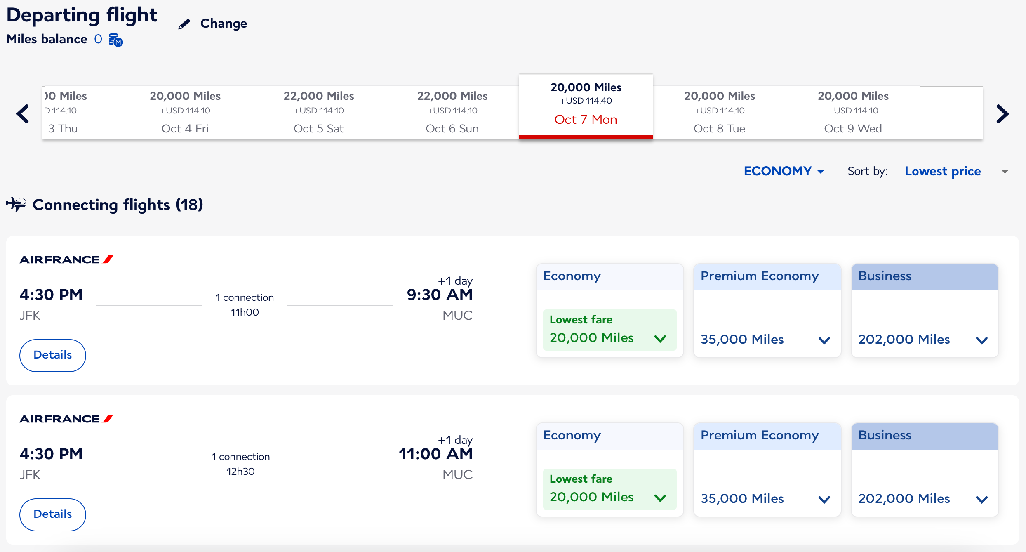Open Details for the 11:00 AM arrival flight
Viewport: 1026px width, 552px height.
53,514
